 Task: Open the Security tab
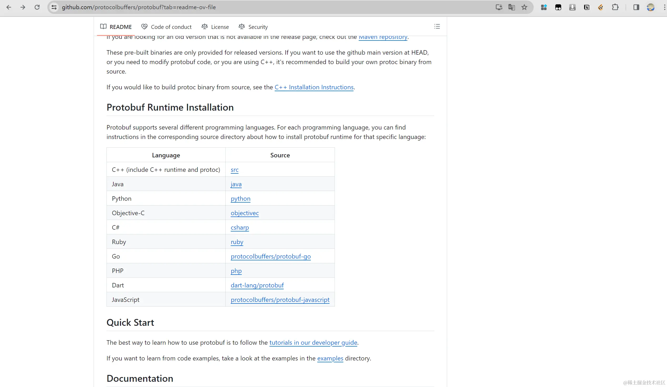253,27
